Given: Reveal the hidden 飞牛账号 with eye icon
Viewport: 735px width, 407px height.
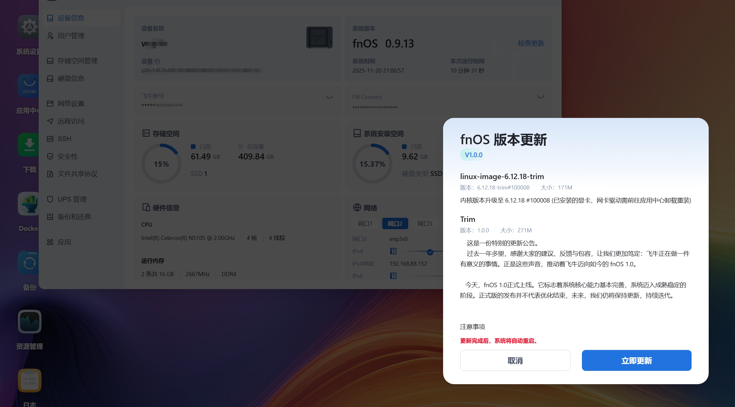Looking at the screenshot, I should coord(330,97).
